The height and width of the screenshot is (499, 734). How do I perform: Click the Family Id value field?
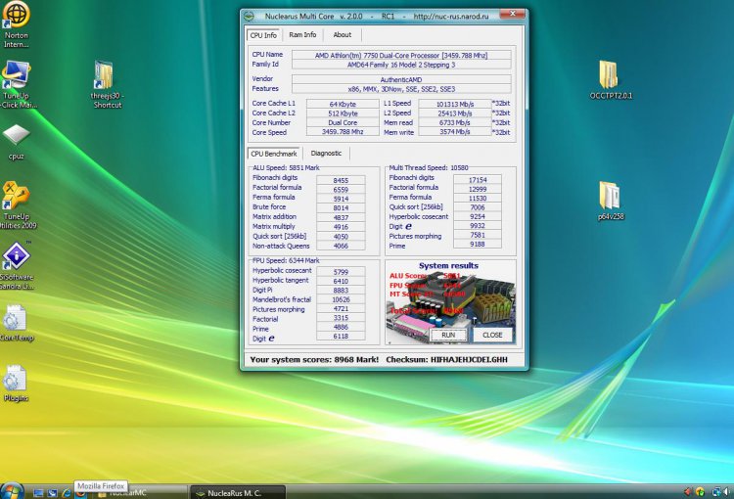click(x=401, y=65)
